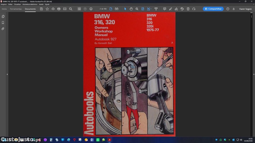Click the BMW manual cover page
This screenshot has width=255, height=143.
(x=129, y=74)
